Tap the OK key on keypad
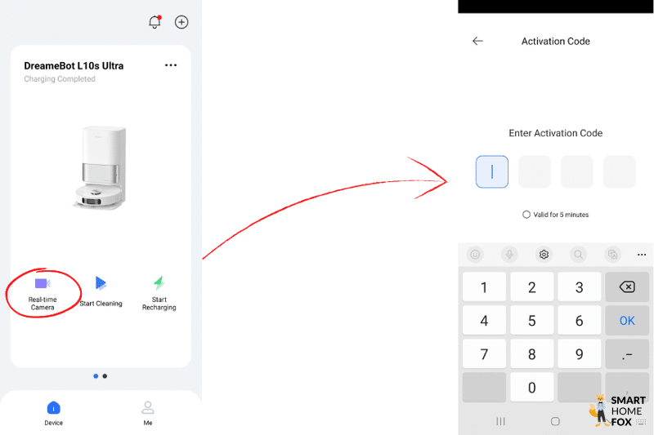The height and width of the screenshot is (435, 654). (627, 321)
